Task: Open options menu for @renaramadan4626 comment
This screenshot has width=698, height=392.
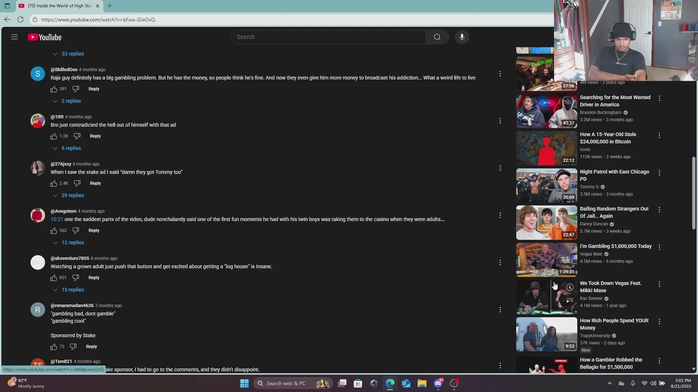Action: (500, 310)
